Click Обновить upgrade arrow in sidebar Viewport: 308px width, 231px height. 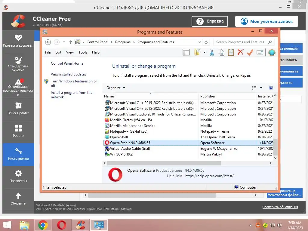click(18, 199)
